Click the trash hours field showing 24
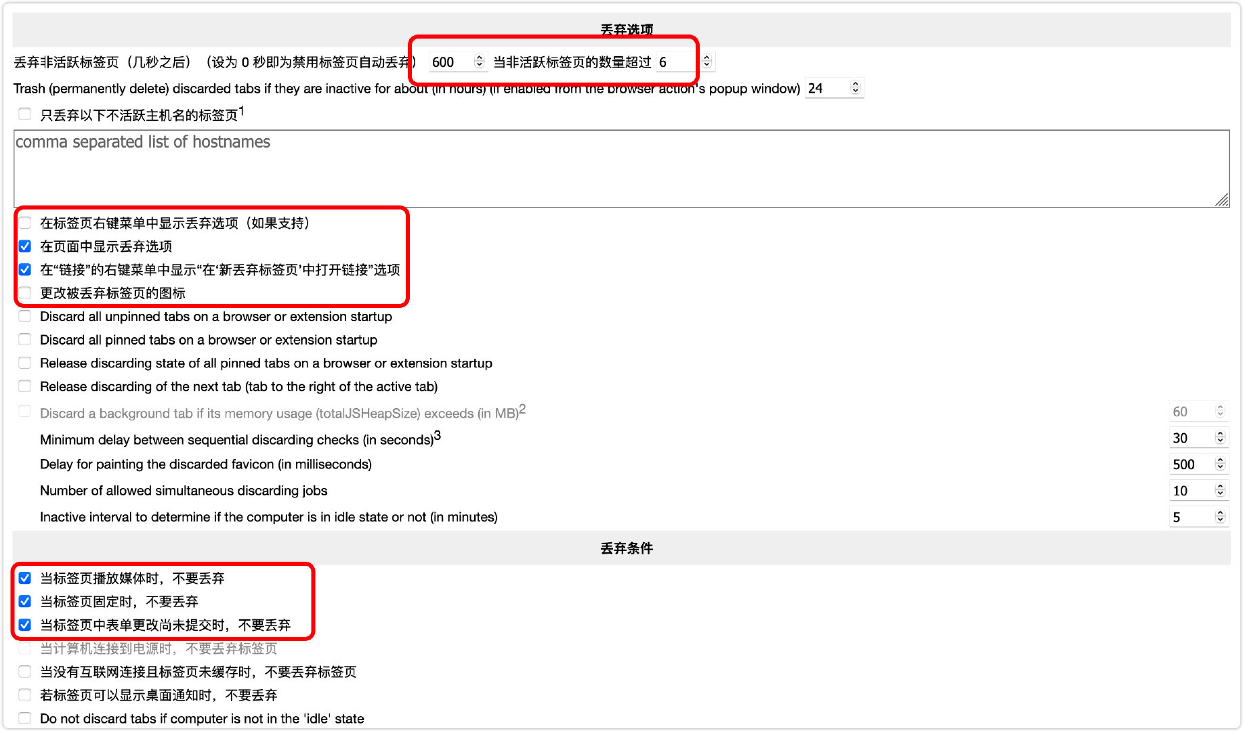 (834, 88)
